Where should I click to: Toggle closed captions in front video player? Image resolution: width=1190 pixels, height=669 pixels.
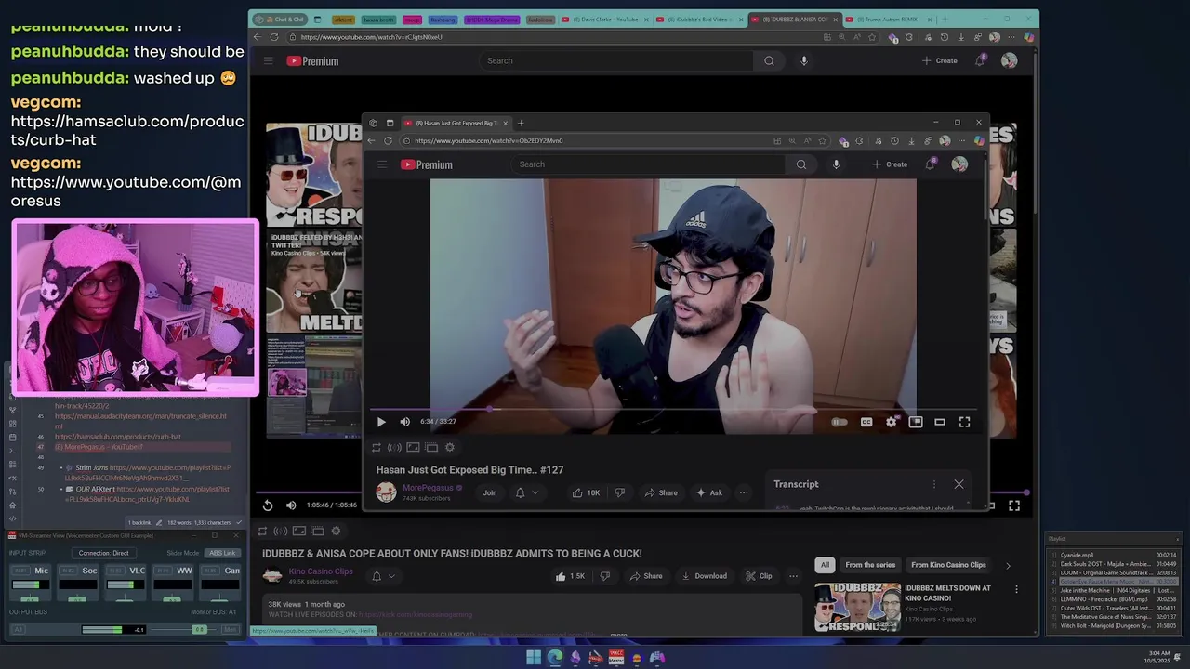pyautogui.click(x=866, y=422)
